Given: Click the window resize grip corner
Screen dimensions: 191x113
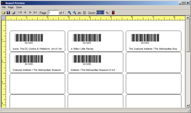Looking at the screenshot, I should click(x=189, y=111).
